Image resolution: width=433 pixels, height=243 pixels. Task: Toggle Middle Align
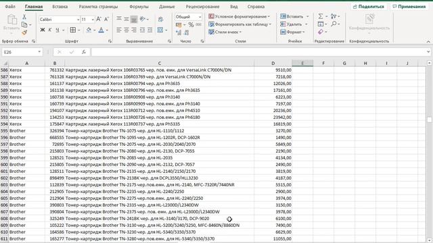[127, 19]
